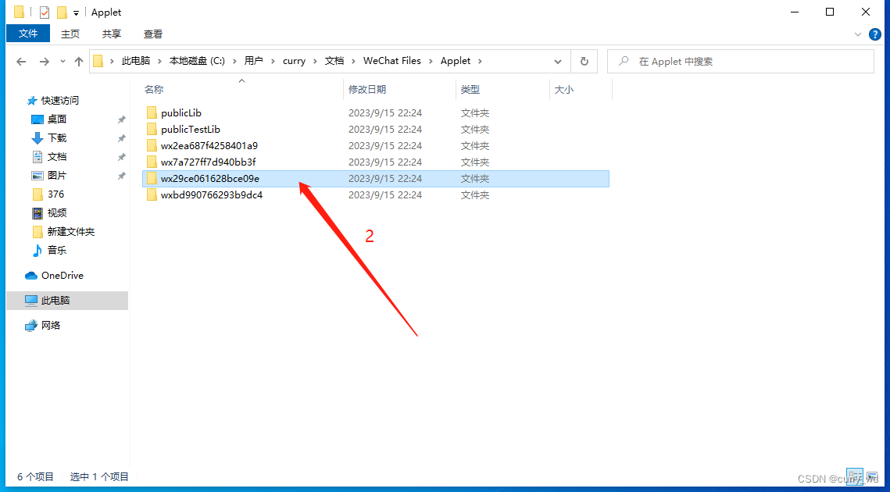Click curry in the address breadcrumb
The height and width of the screenshot is (492, 890).
(x=294, y=61)
